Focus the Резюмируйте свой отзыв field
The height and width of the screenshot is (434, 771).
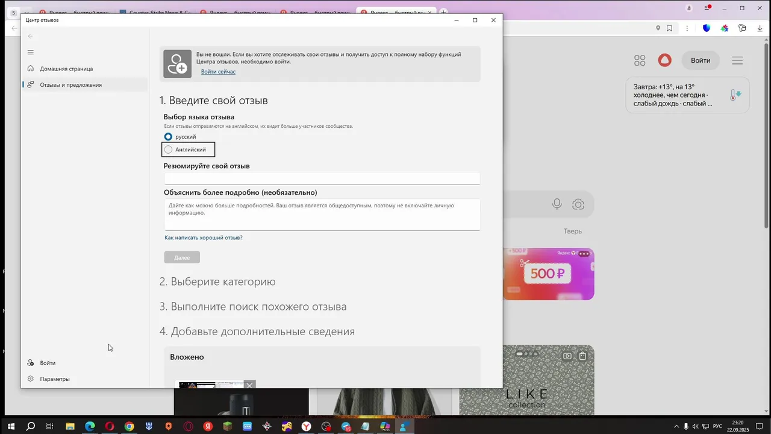(322, 178)
